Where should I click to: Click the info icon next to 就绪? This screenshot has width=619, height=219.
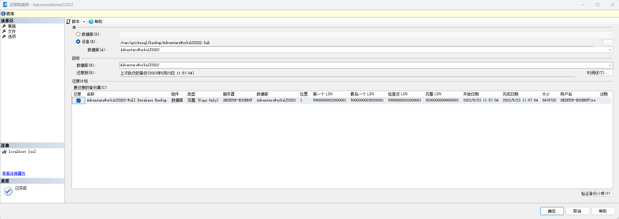point(3,14)
